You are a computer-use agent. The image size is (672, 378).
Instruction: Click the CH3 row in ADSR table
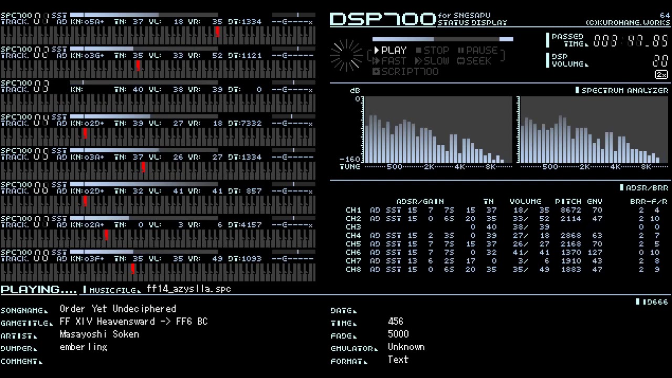pyautogui.click(x=507, y=227)
